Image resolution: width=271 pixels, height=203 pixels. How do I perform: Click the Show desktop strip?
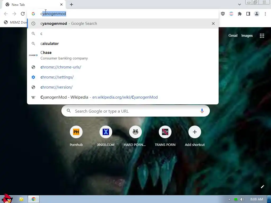(x=269, y=199)
